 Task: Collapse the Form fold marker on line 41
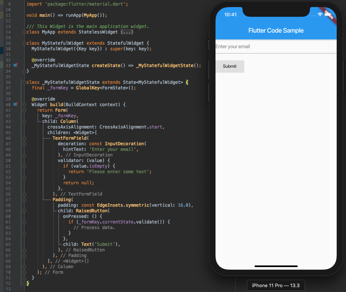pyautogui.click(x=24, y=110)
